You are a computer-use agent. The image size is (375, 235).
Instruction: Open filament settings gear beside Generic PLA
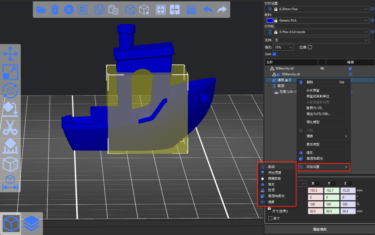372,20
